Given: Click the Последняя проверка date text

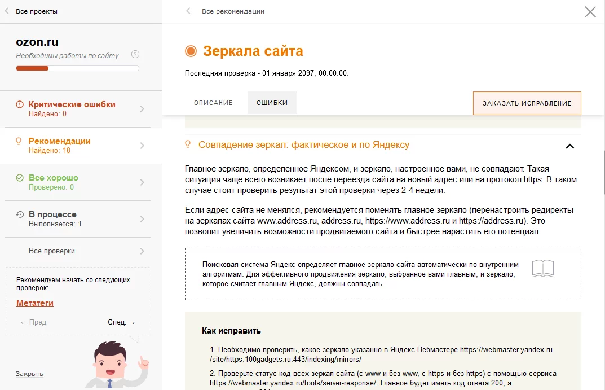Looking at the screenshot, I should (x=267, y=73).
